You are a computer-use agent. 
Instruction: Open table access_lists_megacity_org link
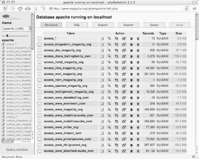pos(63,68)
